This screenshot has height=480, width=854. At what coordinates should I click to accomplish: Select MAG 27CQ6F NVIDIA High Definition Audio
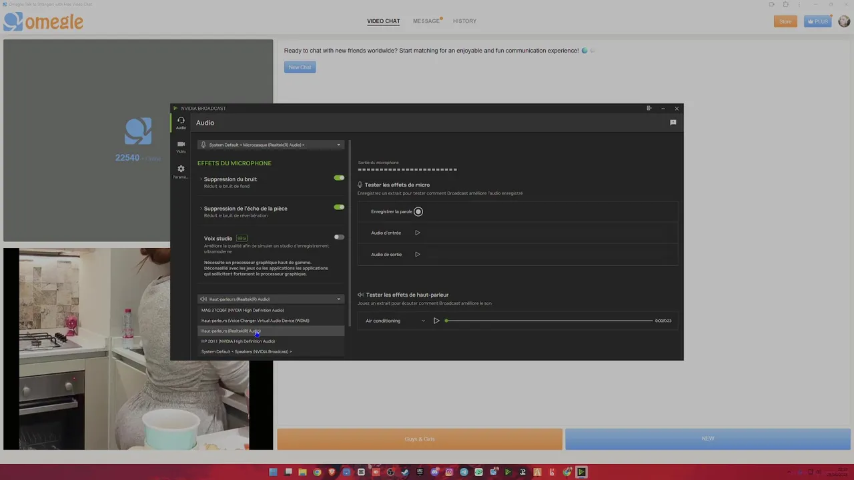(x=271, y=310)
